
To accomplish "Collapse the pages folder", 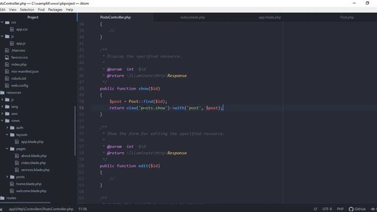I will pyautogui.click(x=7, y=149).
